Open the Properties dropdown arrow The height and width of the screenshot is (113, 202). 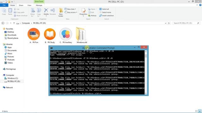pos(83,16)
